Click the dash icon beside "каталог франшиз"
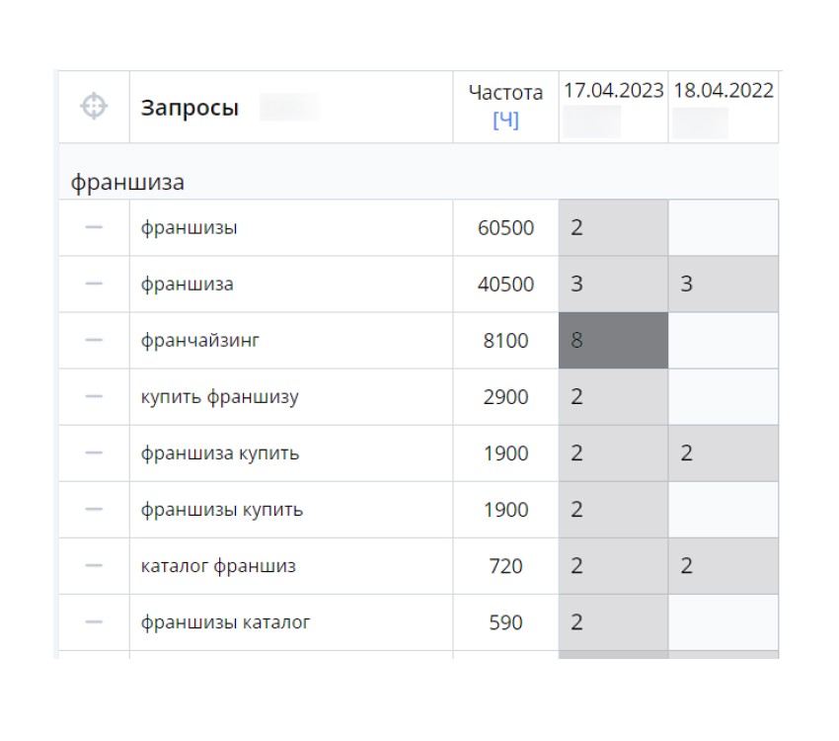Screen dimensions: 839x741 94,566
